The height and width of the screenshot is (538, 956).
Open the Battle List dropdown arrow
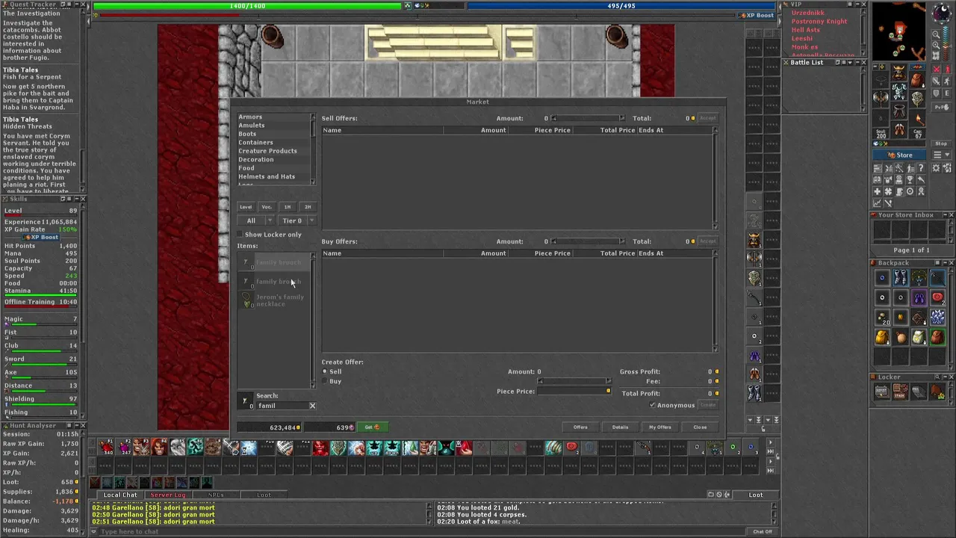[x=850, y=63]
